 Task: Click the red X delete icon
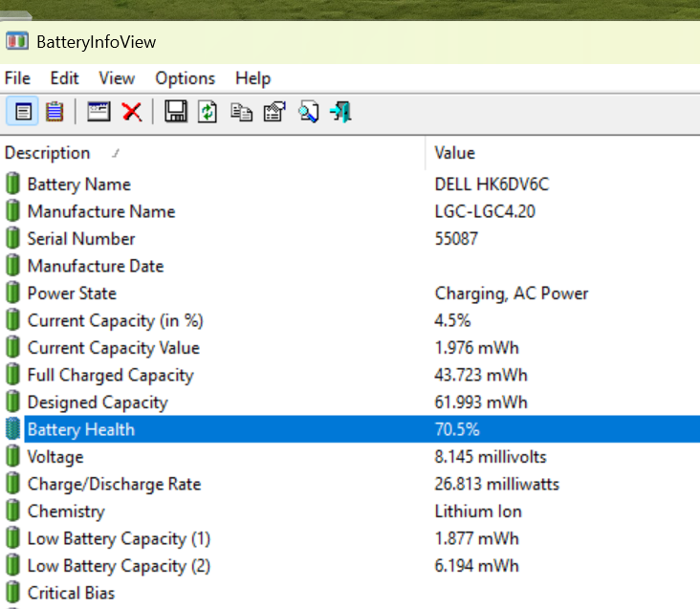point(132,112)
